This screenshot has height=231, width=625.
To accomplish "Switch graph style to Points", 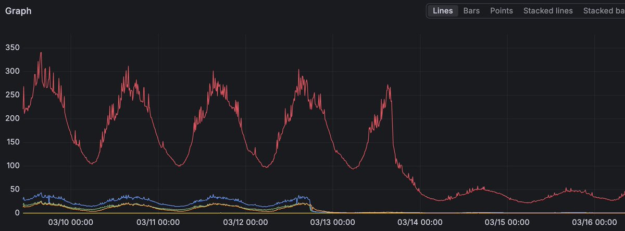I will pyautogui.click(x=501, y=10).
